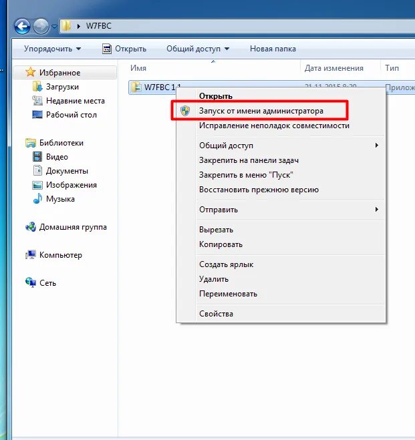
Task: Sort by the Имя column header
Action: tap(138, 68)
